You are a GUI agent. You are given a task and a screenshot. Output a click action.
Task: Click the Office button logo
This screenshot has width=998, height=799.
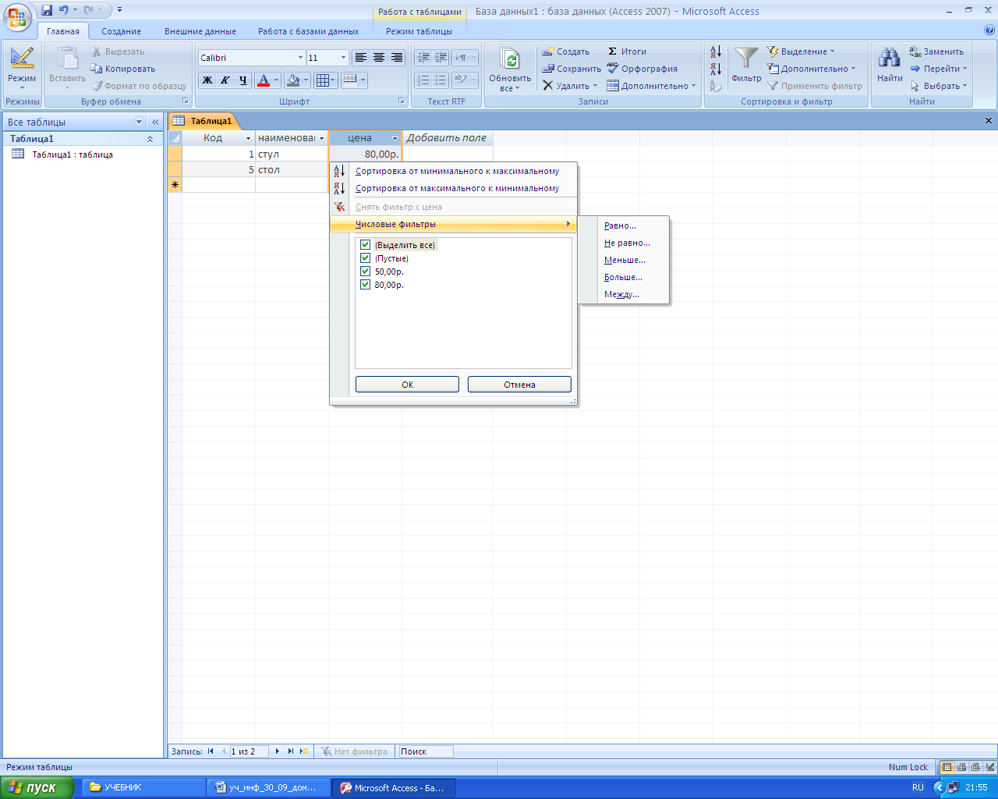(x=17, y=16)
